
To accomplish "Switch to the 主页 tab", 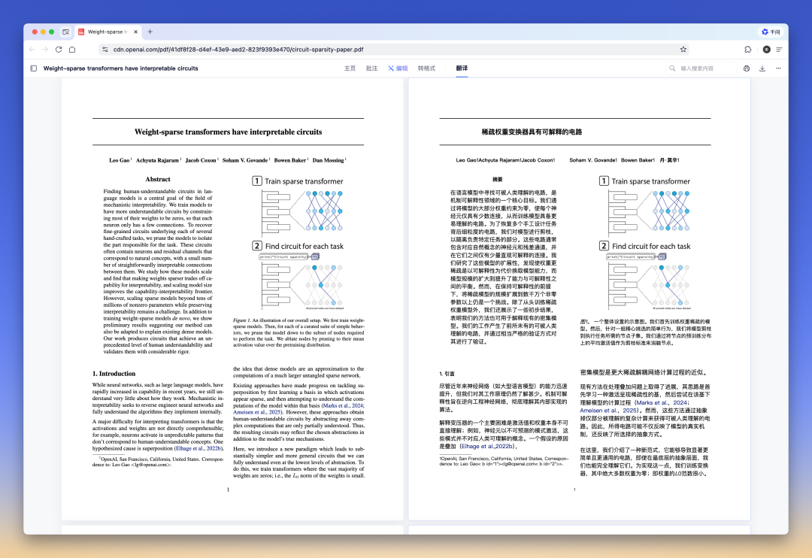I will 350,68.
